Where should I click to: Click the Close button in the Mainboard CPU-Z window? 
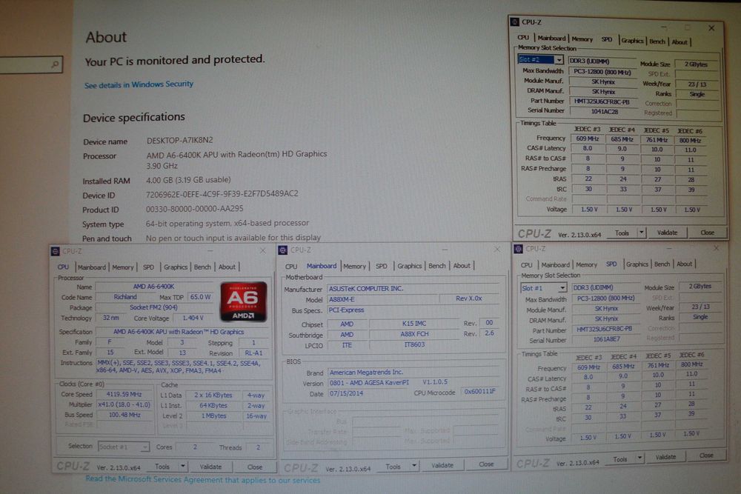pos(486,464)
